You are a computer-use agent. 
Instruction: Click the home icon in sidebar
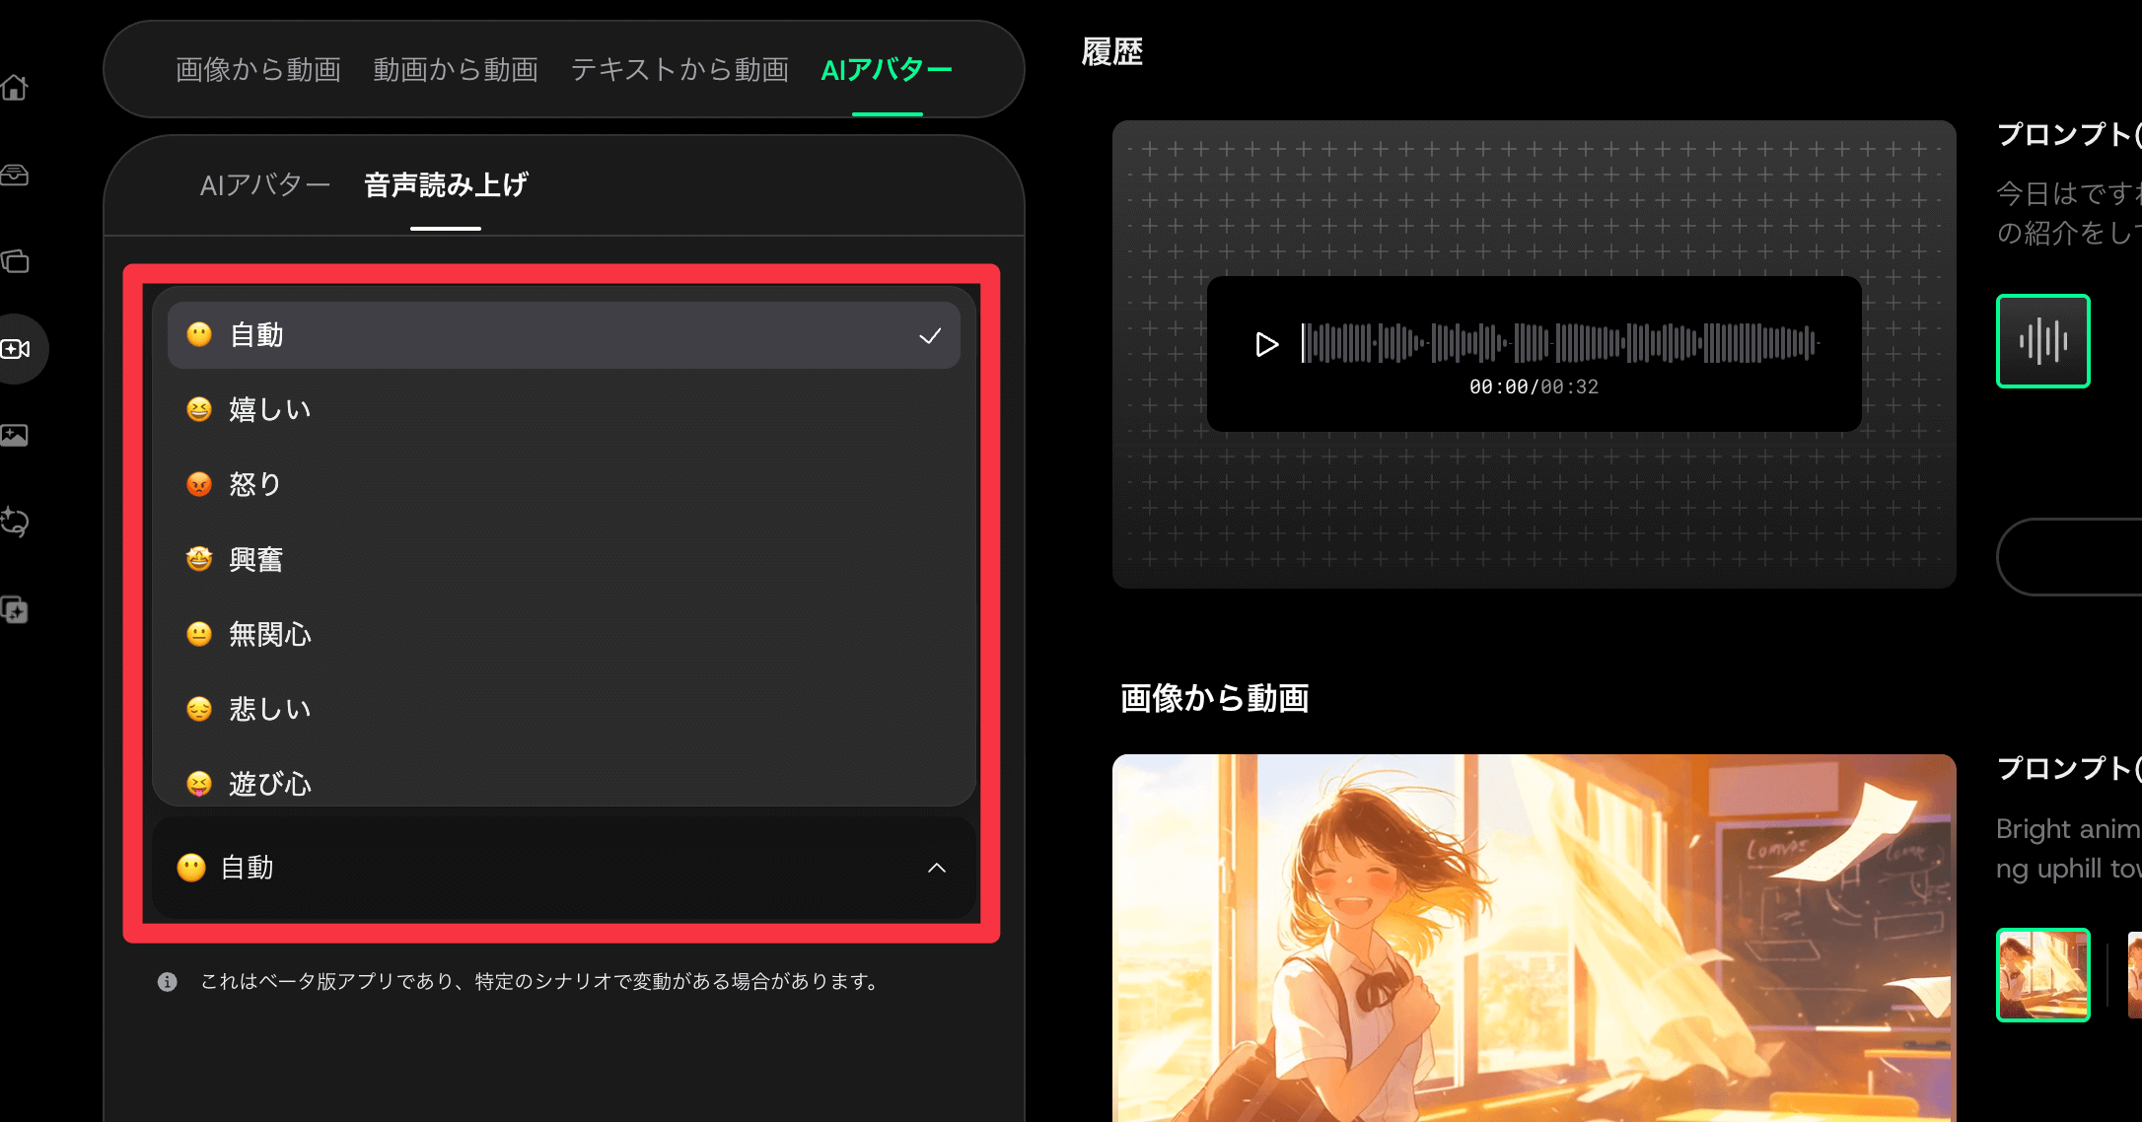coord(15,88)
